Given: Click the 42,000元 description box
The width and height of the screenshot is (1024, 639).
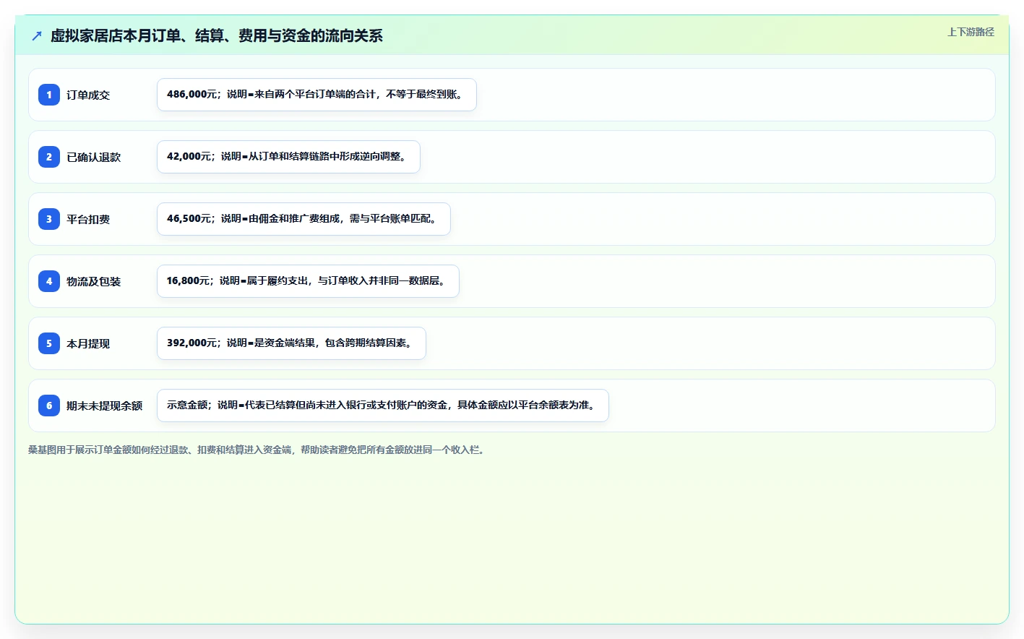Looking at the screenshot, I should [x=288, y=157].
